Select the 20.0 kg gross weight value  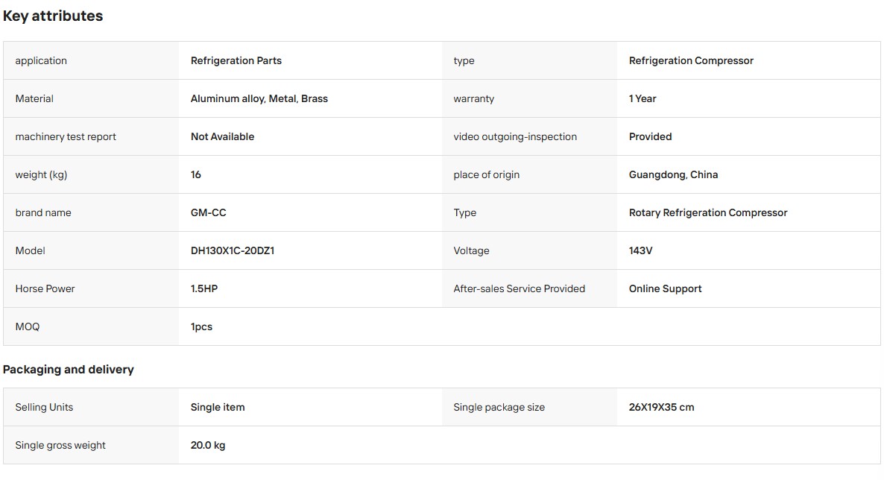[207, 445]
